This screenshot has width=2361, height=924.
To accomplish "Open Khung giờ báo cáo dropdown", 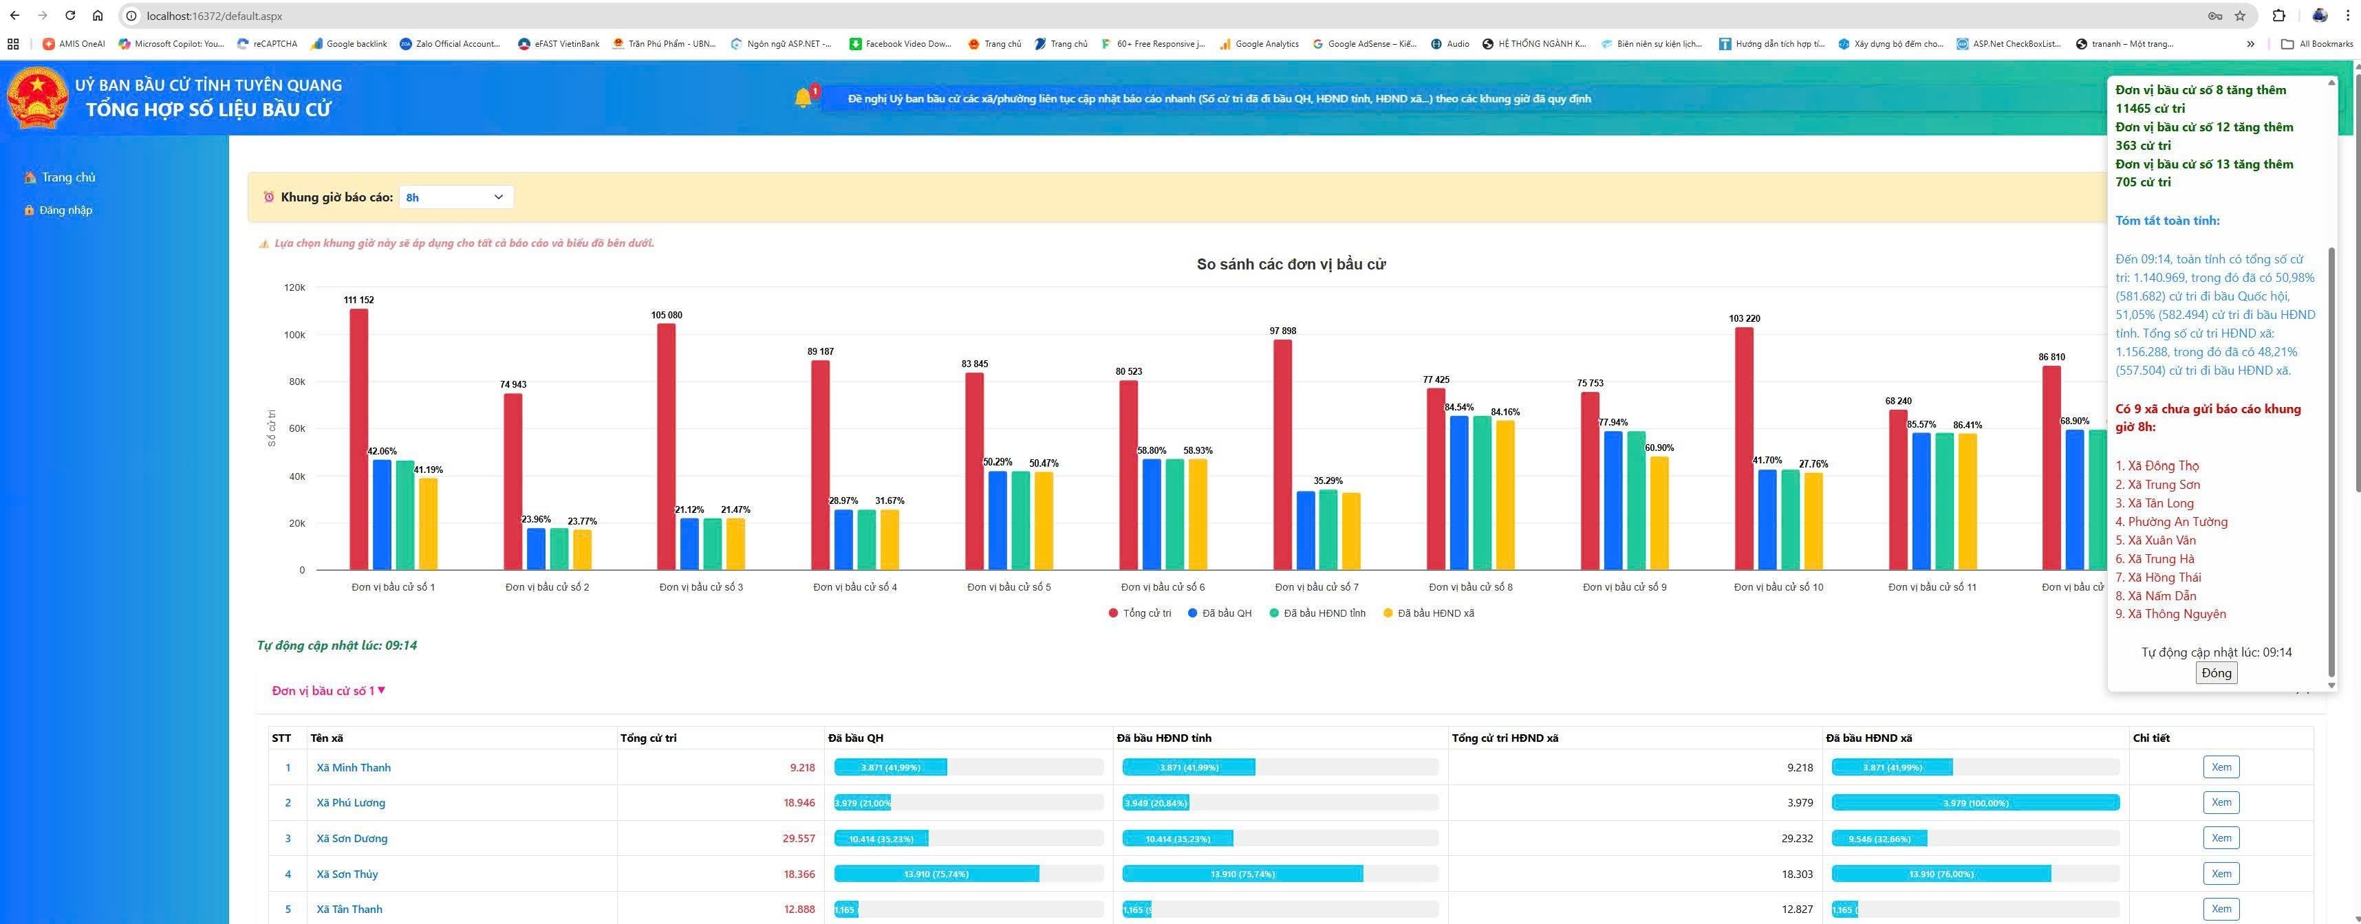I will click(x=455, y=197).
